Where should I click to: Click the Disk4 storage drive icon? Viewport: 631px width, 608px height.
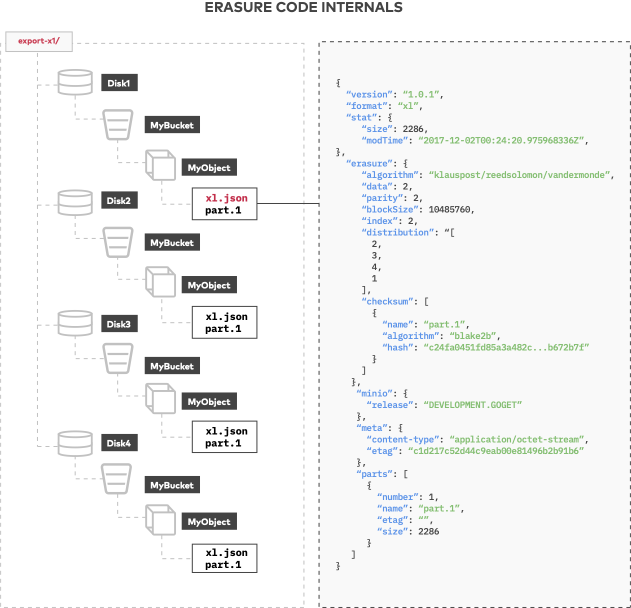click(74, 442)
